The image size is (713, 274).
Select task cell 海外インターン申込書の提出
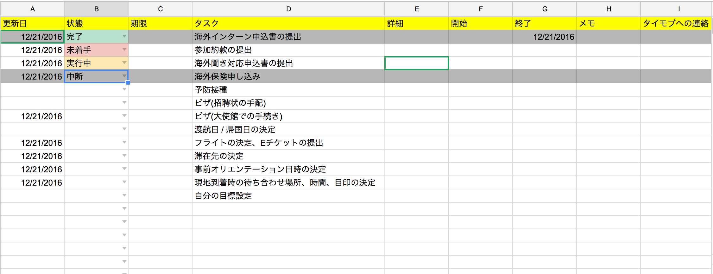(x=288, y=37)
